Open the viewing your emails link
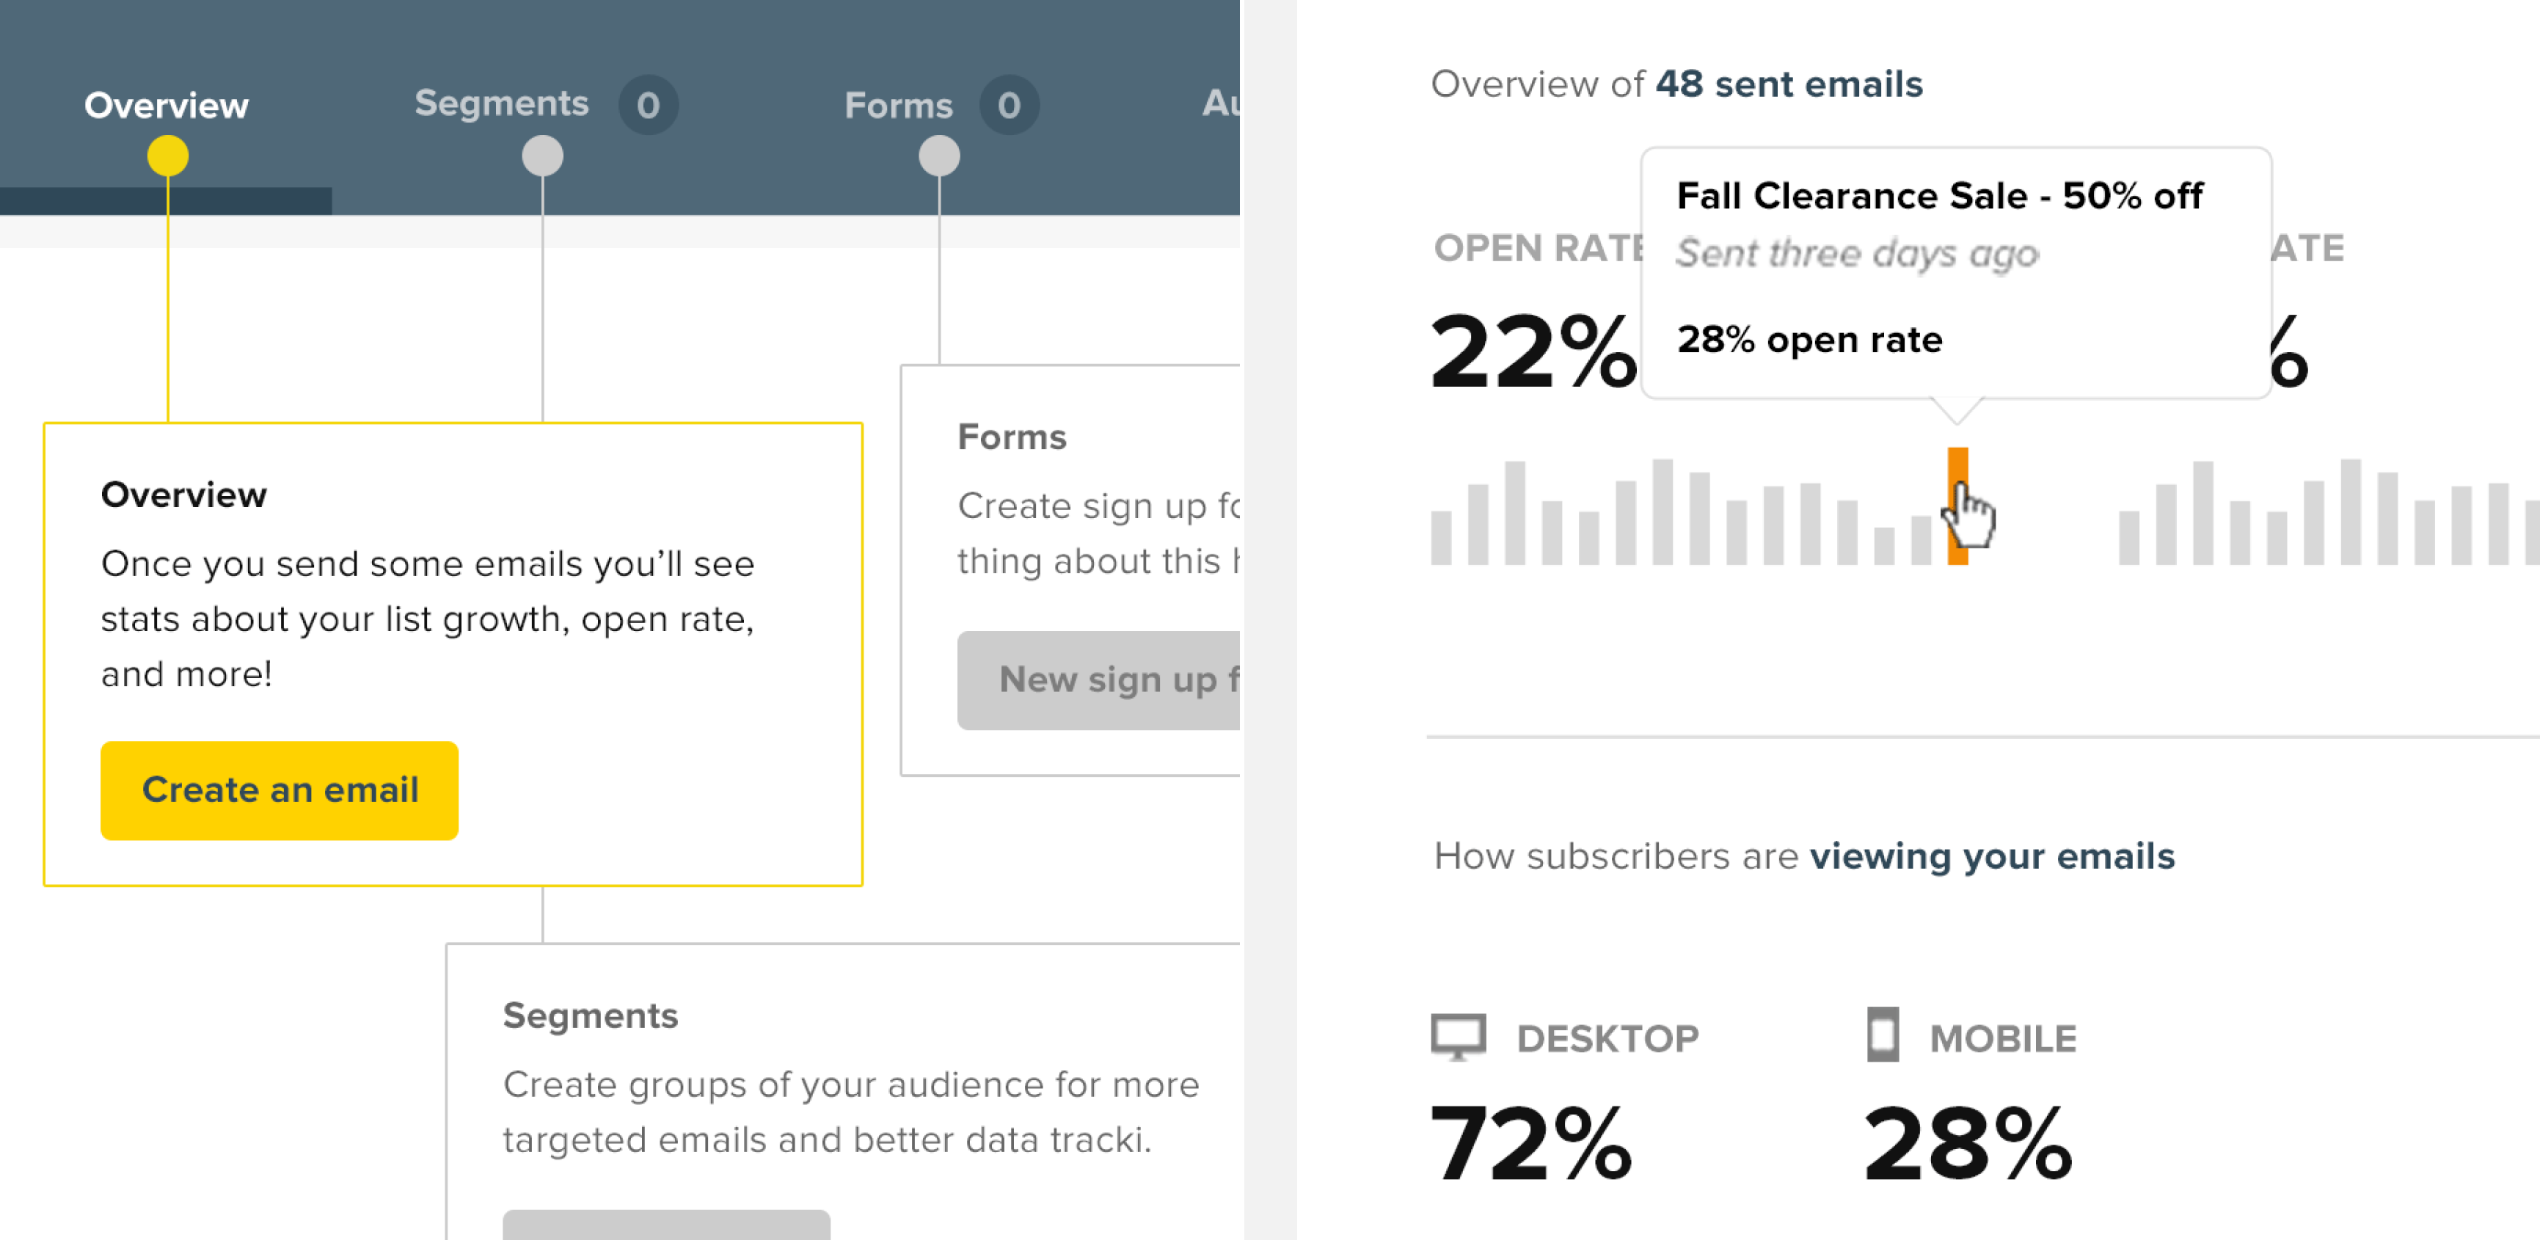Image resolution: width=2540 pixels, height=1240 pixels. 1992,856
